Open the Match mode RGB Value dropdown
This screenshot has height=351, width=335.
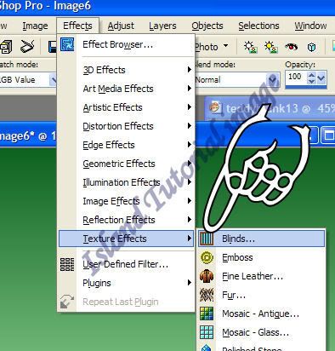(x=54, y=80)
